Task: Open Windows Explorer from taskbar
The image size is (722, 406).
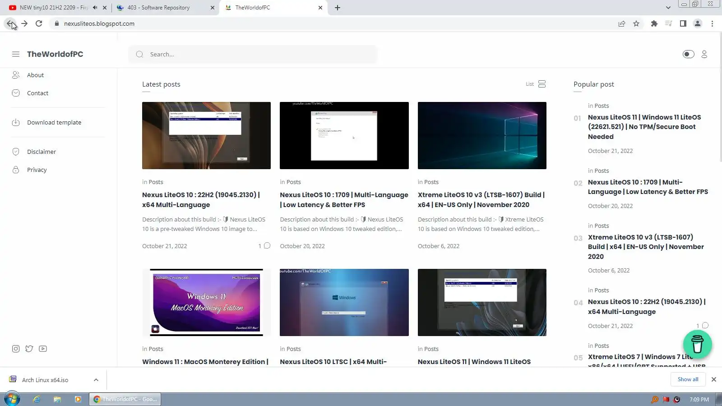Action: 57,399
